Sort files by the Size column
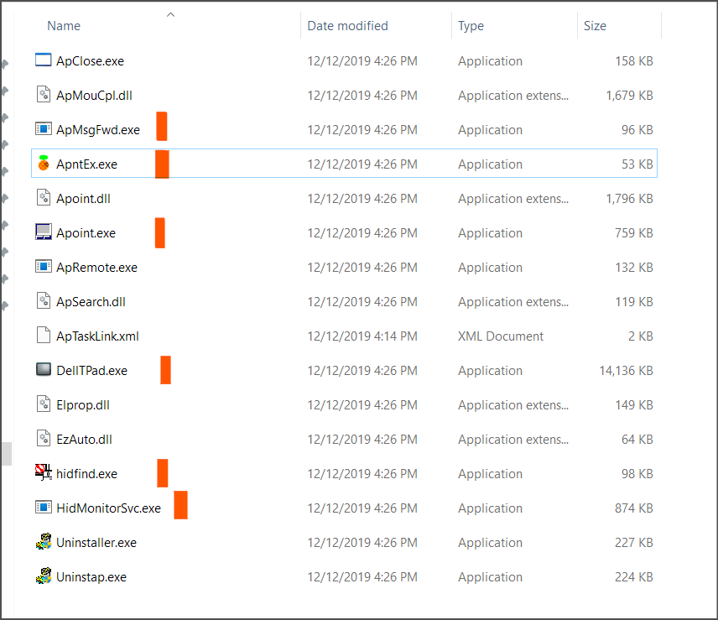The height and width of the screenshot is (620, 718). click(x=595, y=26)
